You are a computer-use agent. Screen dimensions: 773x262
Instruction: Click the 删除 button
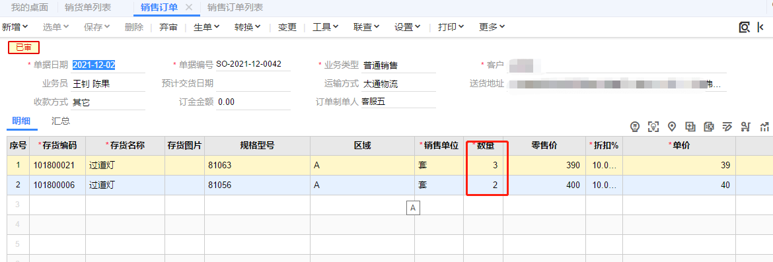point(134,27)
